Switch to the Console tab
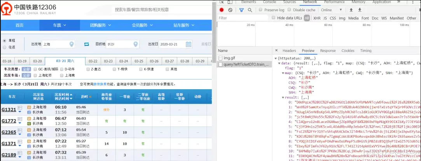The image size is (421, 161). coord(269,2)
